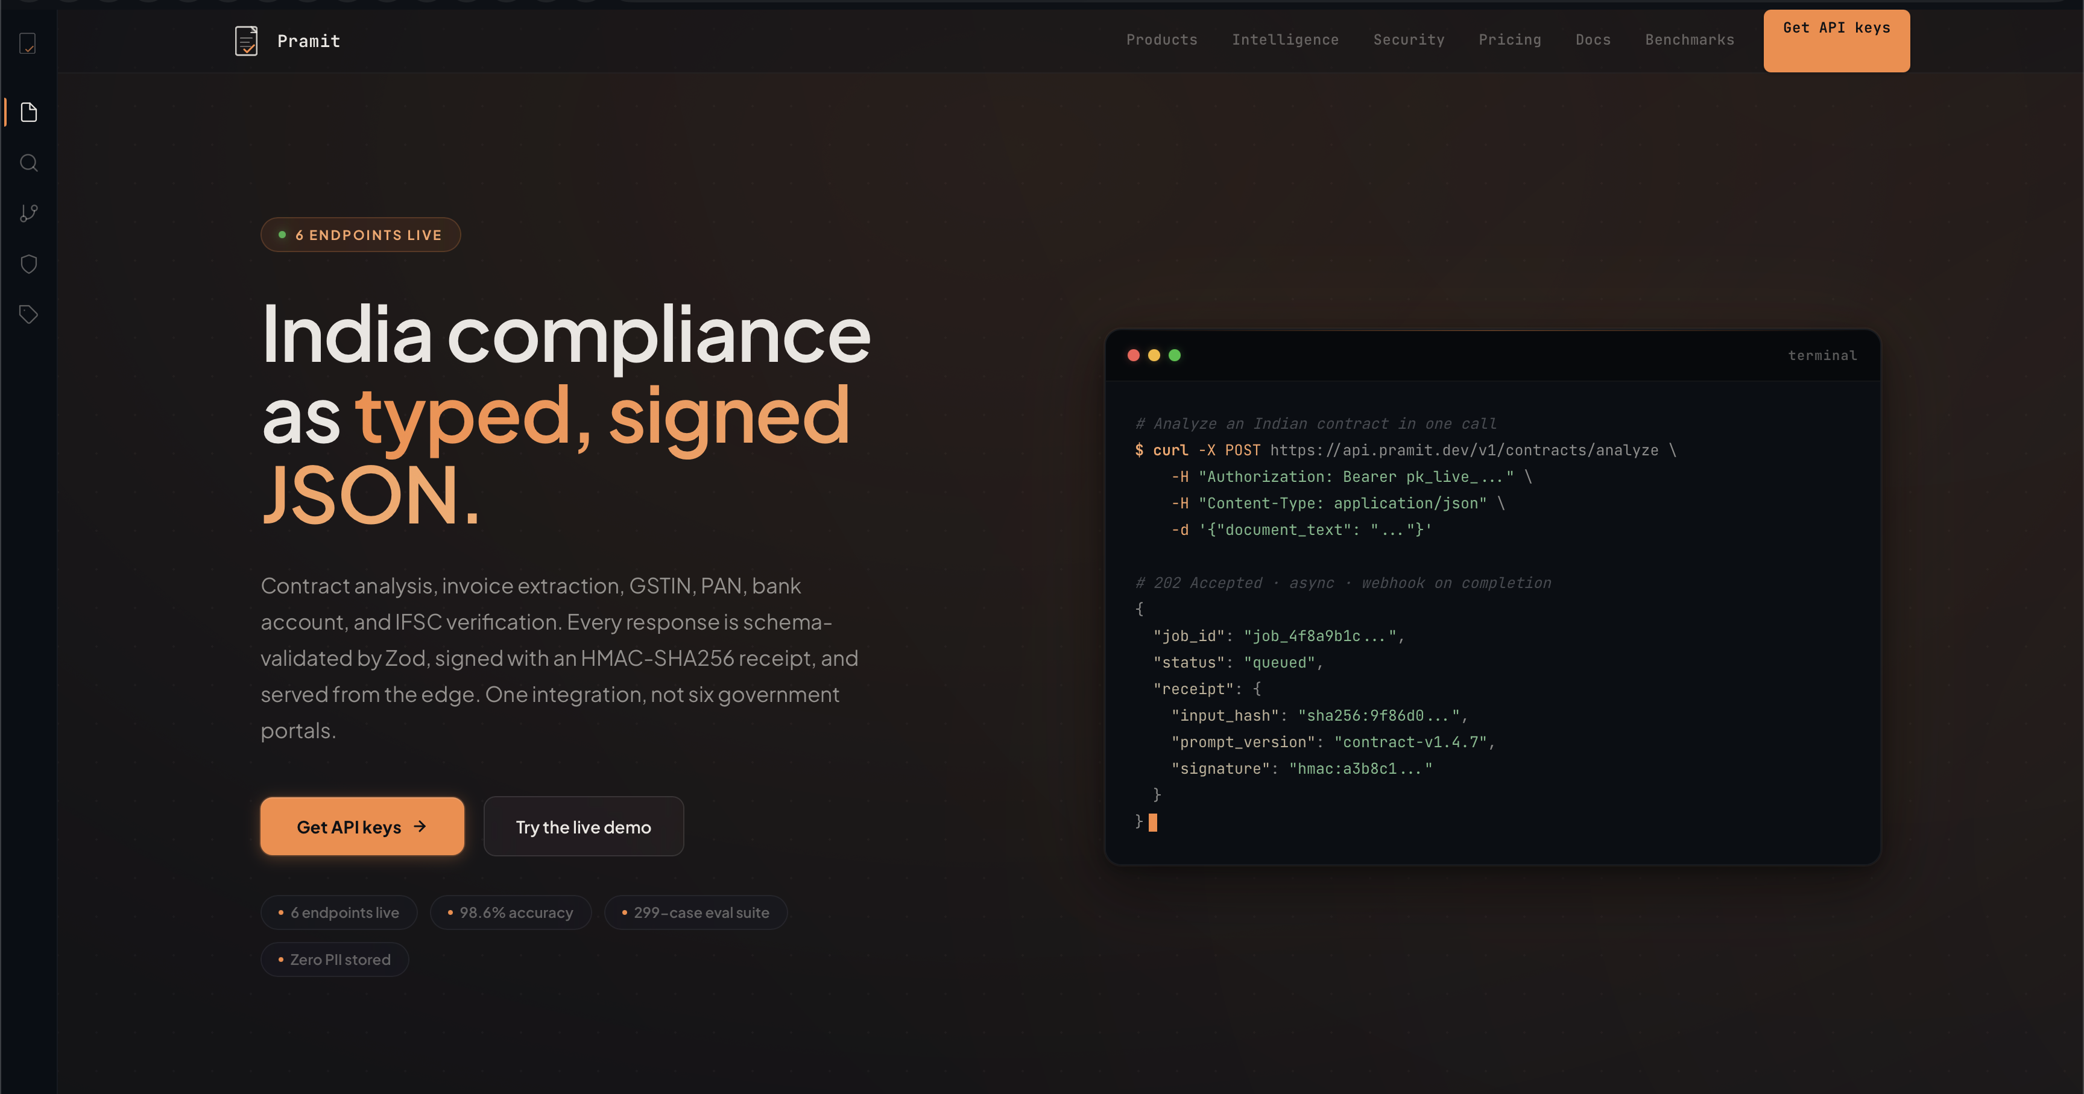Open the Intelligence menu
Screen dimensions: 2084x1094
click(1286, 40)
